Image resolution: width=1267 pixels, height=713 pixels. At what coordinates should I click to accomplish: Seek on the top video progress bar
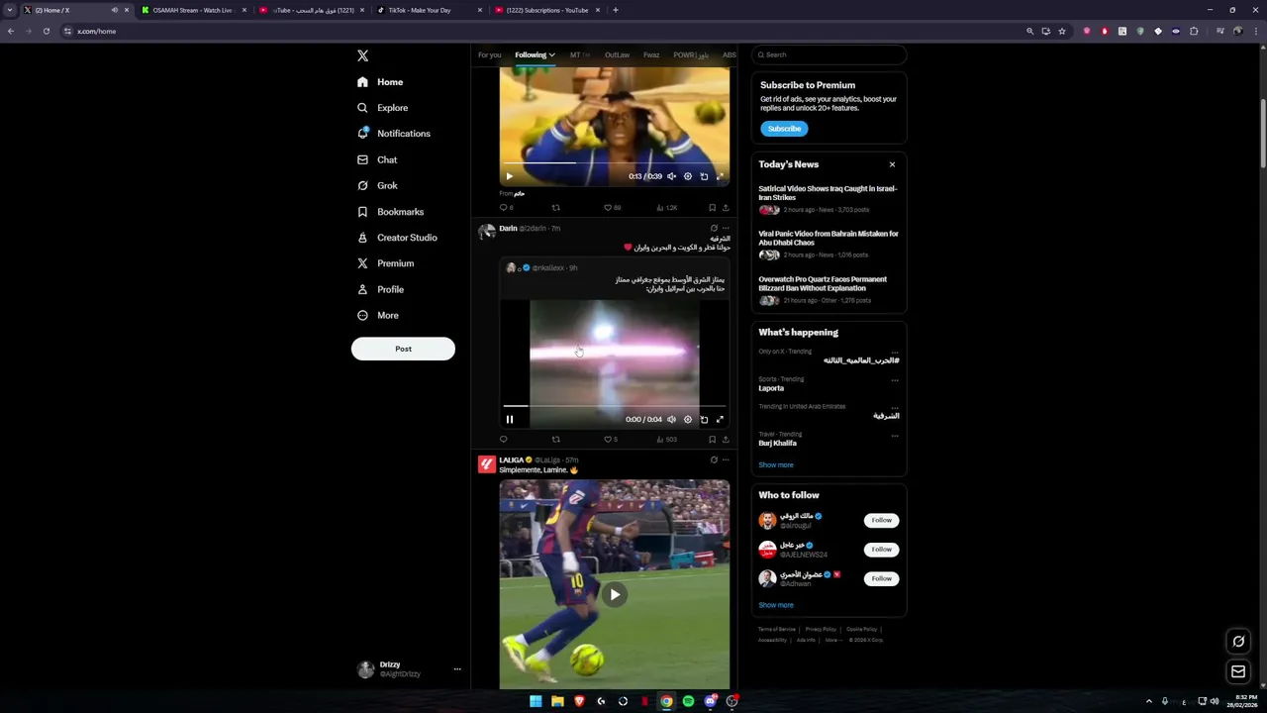(x=614, y=163)
